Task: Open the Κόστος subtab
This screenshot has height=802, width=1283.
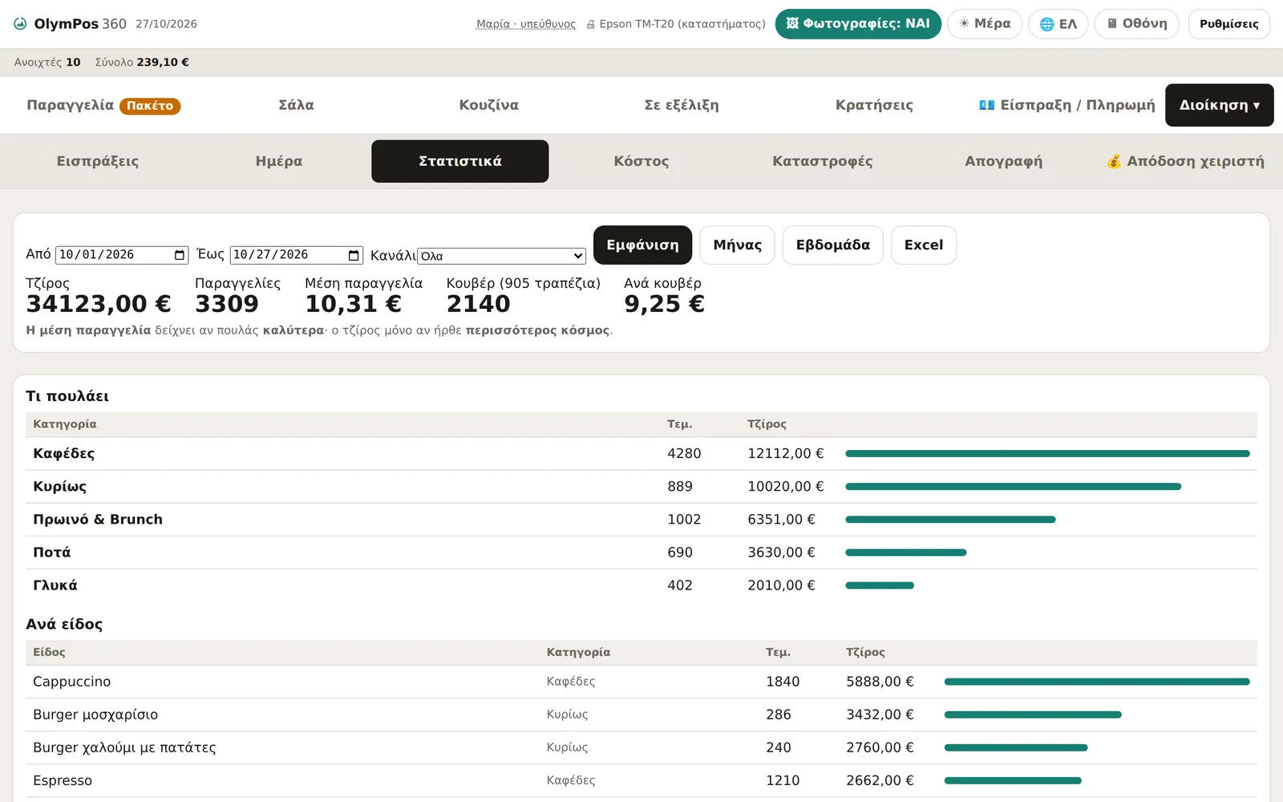Action: click(x=641, y=161)
